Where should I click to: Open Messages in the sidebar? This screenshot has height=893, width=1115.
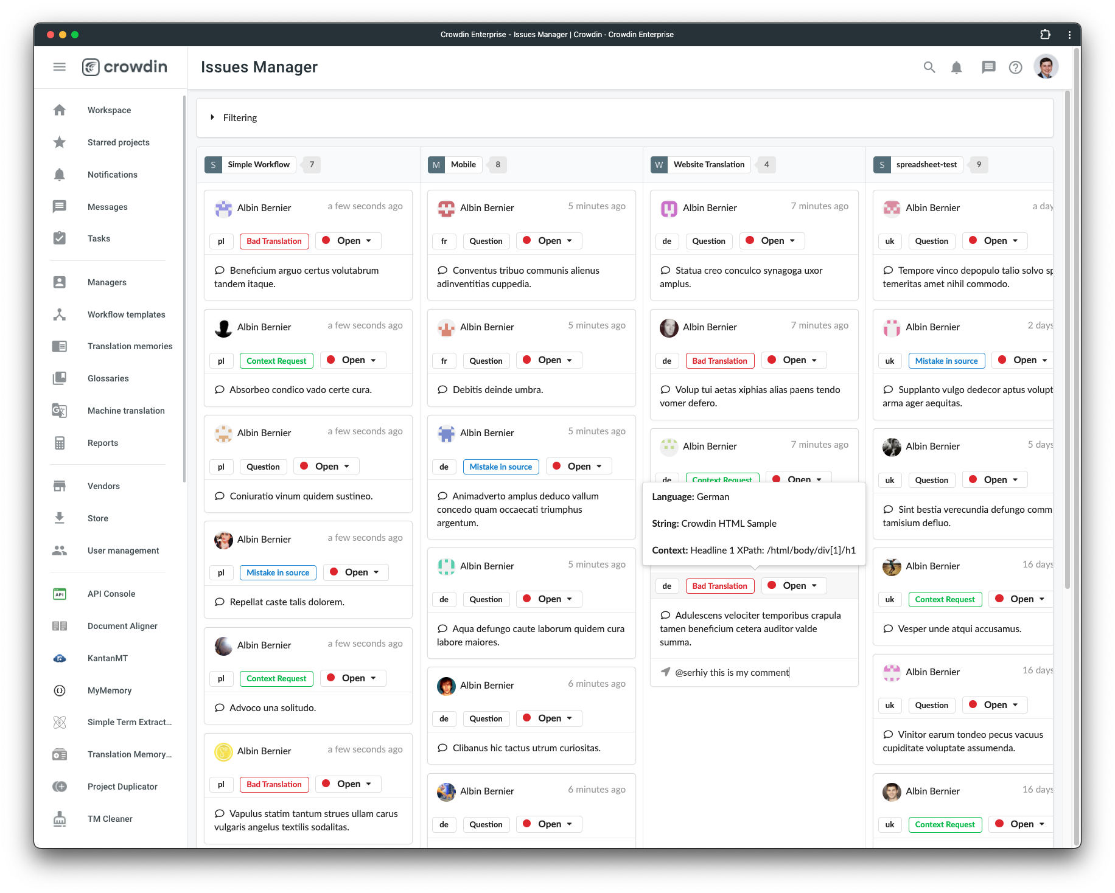(107, 207)
